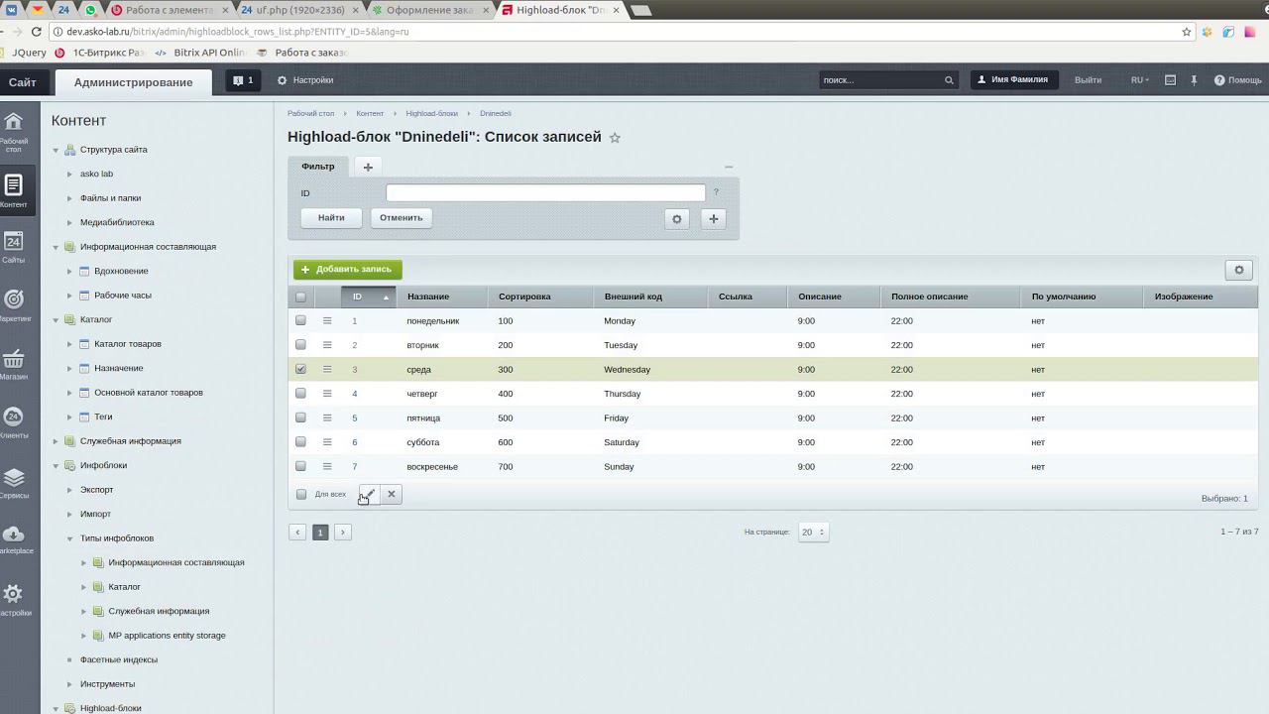1269x714 pixels.
Task: Select the пятница row checkbox
Action: (x=301, y=417)
